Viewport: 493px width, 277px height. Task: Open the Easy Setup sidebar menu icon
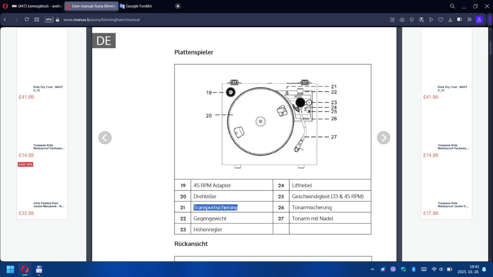[x=469, y=20]
